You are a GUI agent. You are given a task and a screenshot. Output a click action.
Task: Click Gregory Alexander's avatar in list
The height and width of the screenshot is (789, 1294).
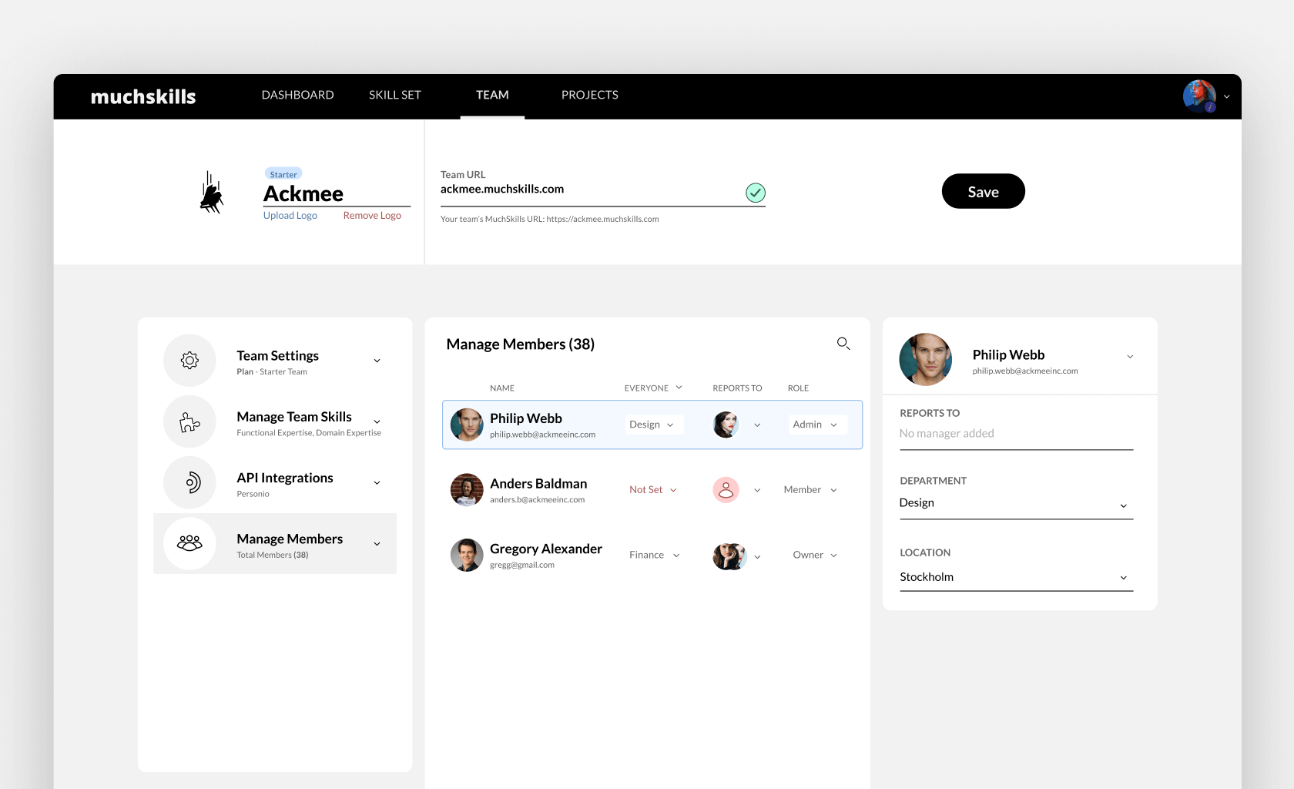tap(467, 555)
